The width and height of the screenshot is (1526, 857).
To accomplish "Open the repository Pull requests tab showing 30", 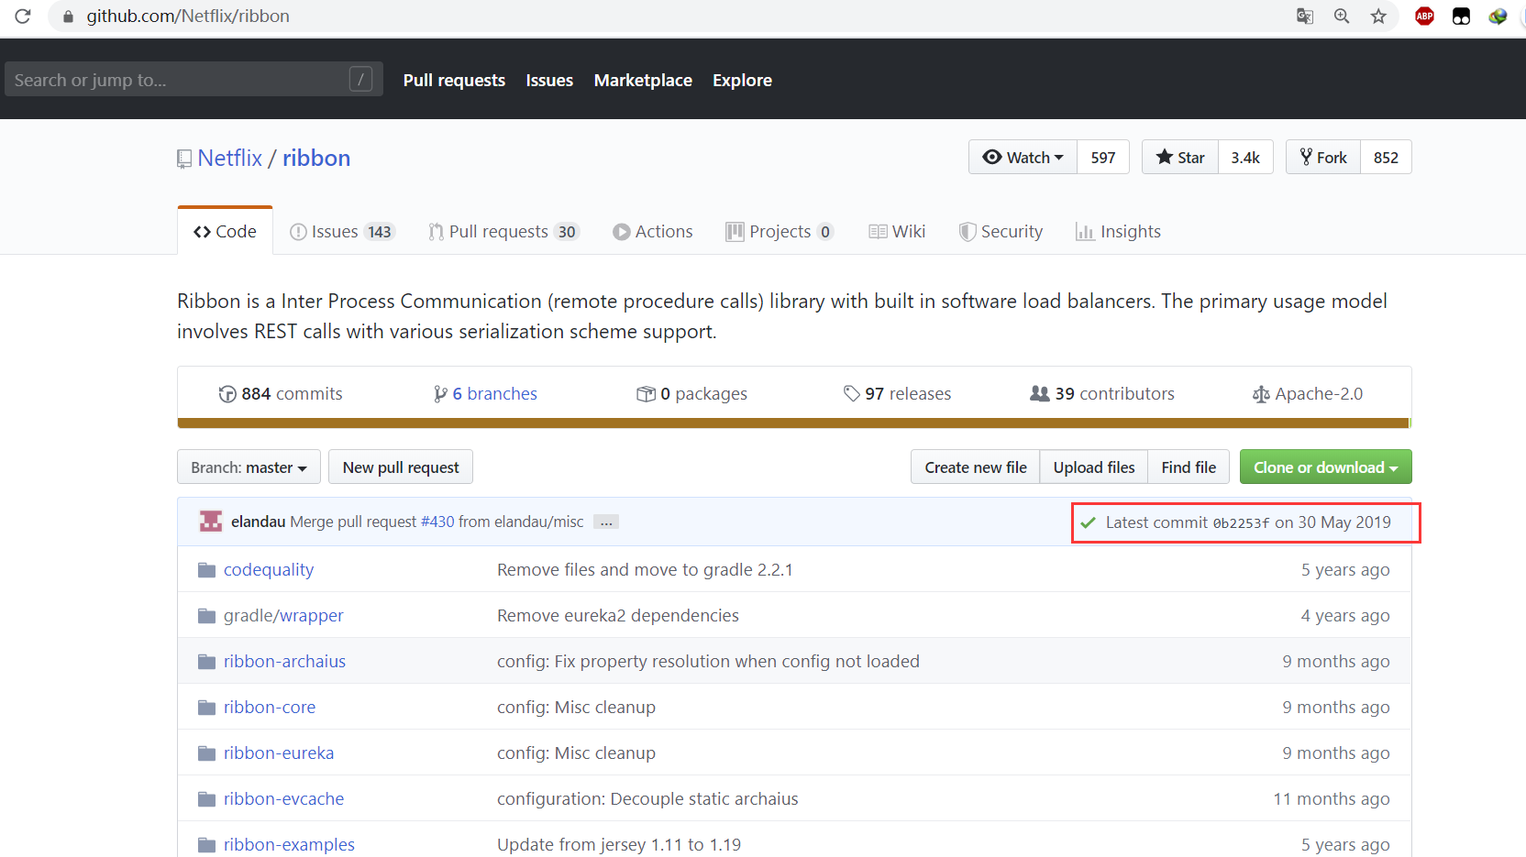I will [x=503, y=231].
